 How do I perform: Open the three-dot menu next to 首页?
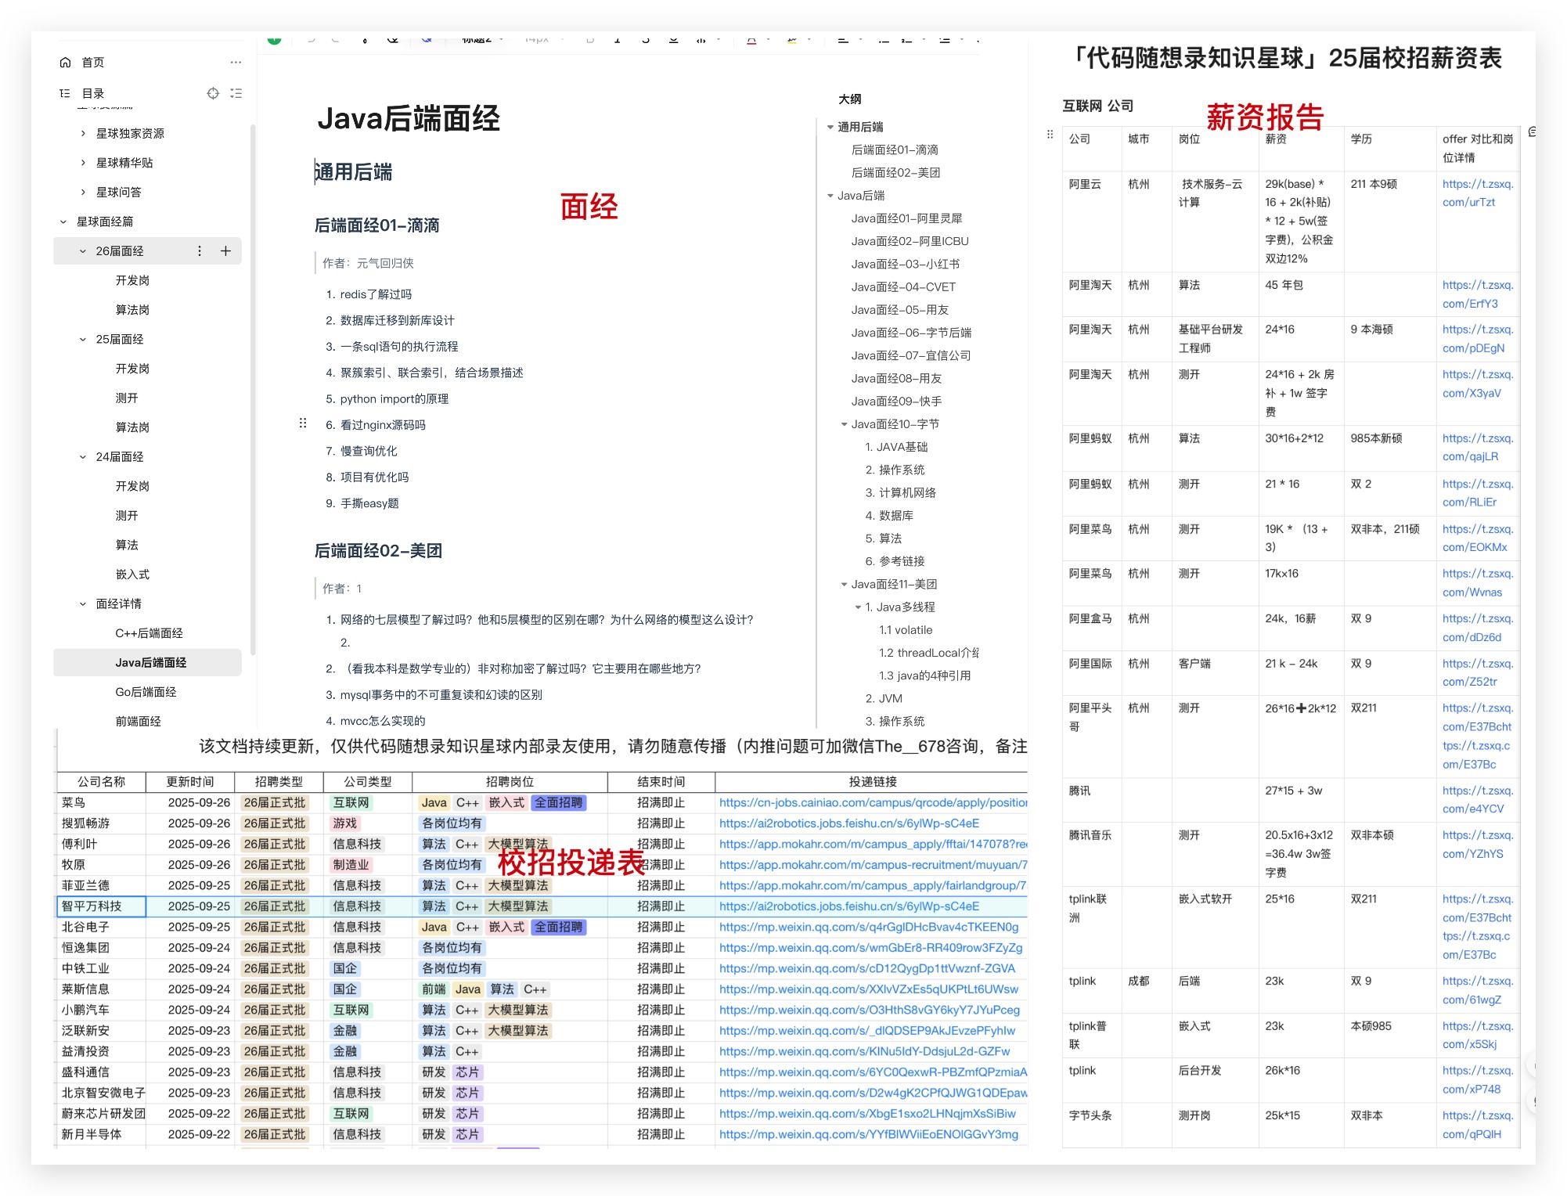[x=236, y=63]
